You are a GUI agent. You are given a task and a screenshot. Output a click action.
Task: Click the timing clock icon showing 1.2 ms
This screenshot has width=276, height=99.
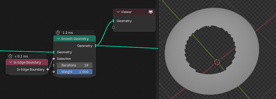point(58,33)
